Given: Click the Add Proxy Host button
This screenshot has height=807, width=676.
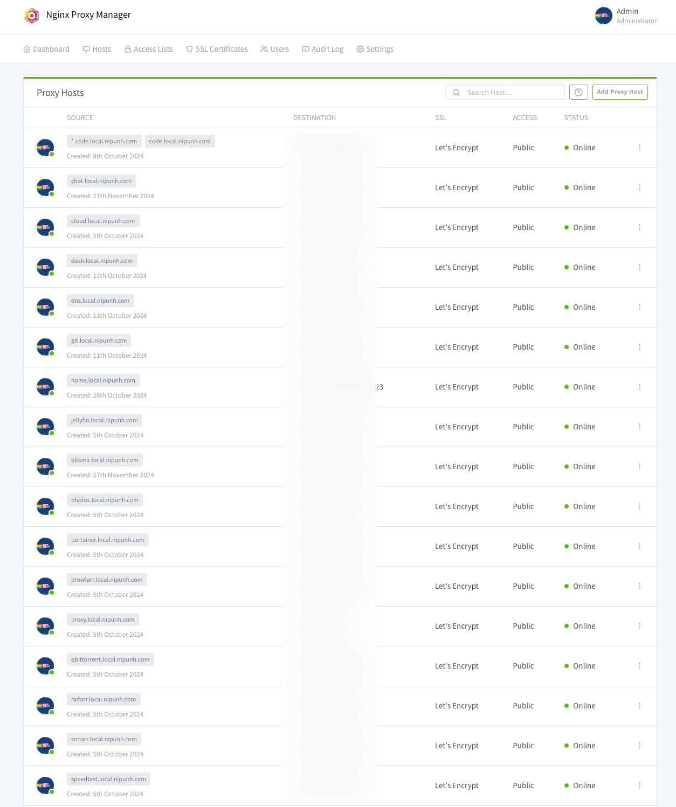Looking at the screenshot, I should pyautogui.click(x=619, y=92).
